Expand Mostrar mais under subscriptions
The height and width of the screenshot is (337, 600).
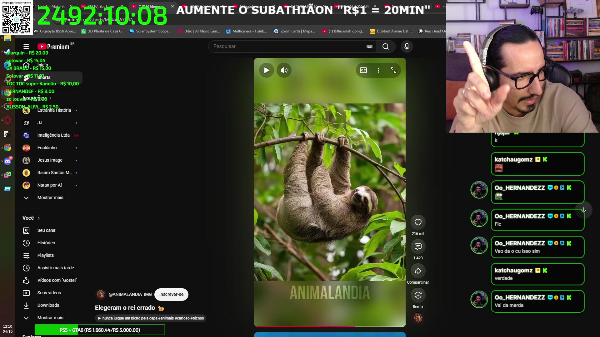coord(50,198)
